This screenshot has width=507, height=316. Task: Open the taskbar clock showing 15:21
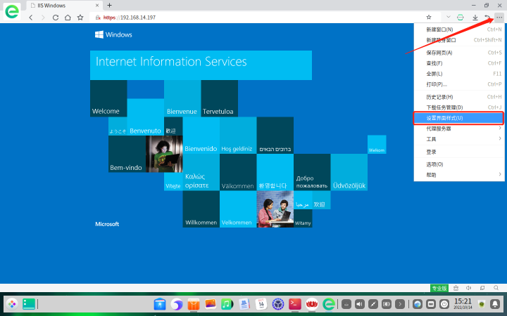click(x=463, y=303)
